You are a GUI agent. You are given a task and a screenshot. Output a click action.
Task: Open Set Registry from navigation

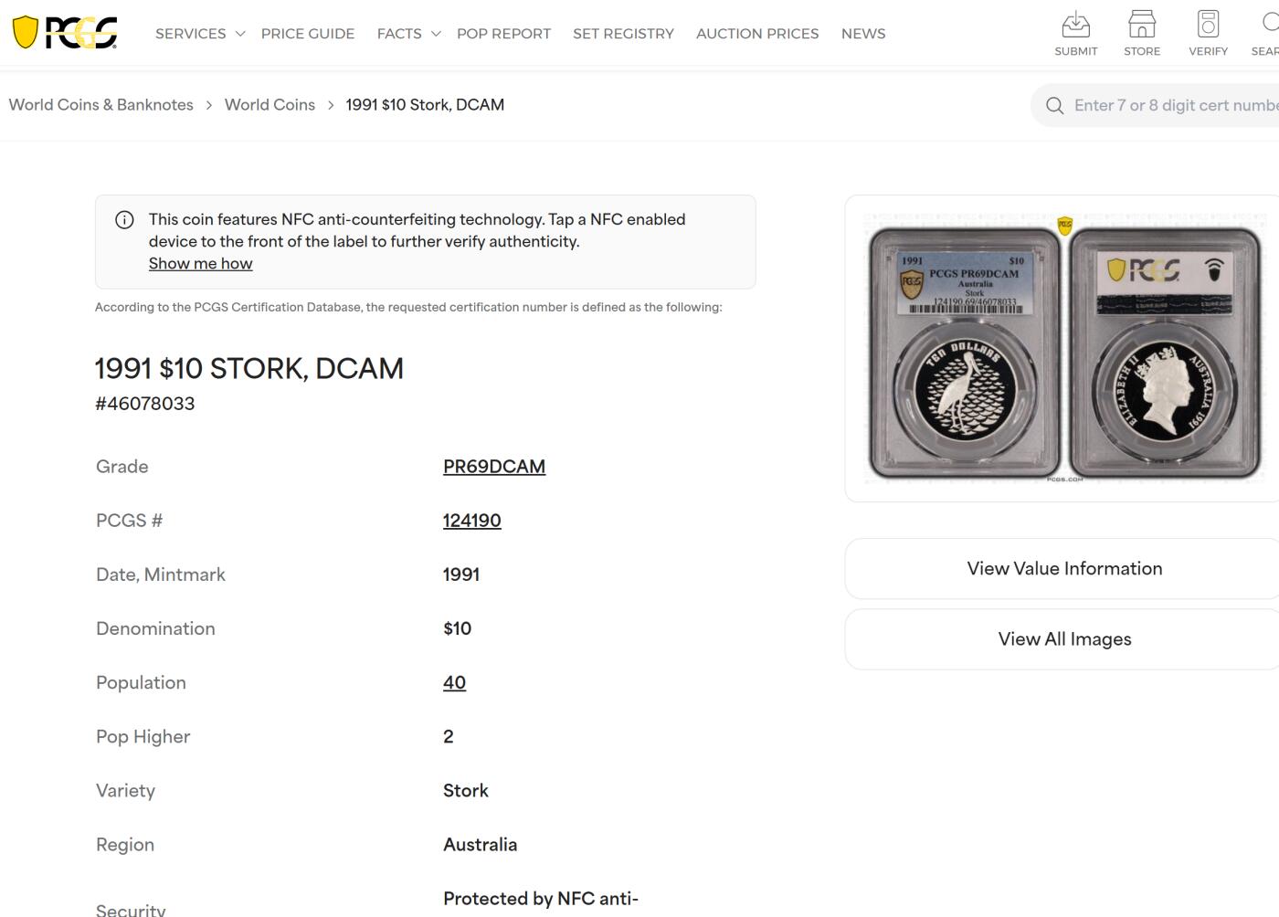point(623,34)
